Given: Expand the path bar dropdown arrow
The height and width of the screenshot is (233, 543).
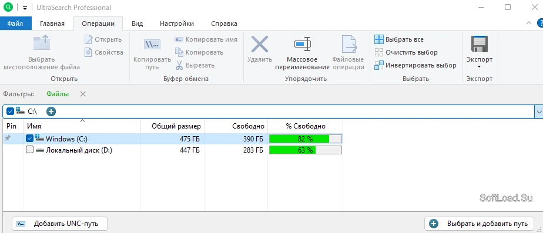Looking at the screenshot, I should click(x=539, y=112).
